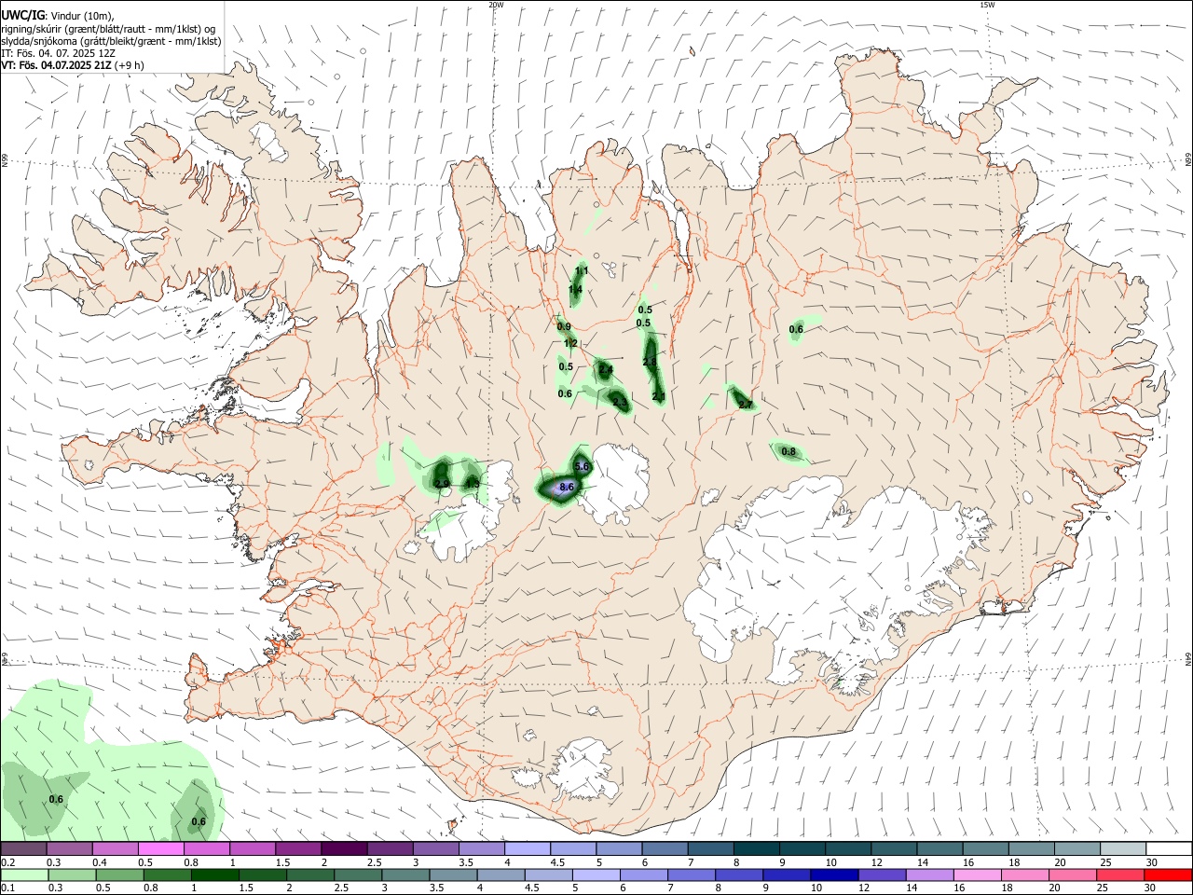Image resolution: width=1193 pixels, height=895 pixels.
Task: Click the 0.2 label of the upper scale
Action: 7,862
